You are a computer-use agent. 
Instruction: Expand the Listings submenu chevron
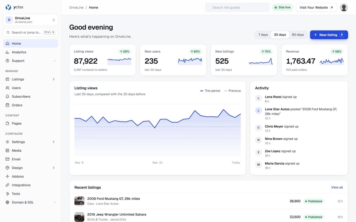[x=54, y=79]
